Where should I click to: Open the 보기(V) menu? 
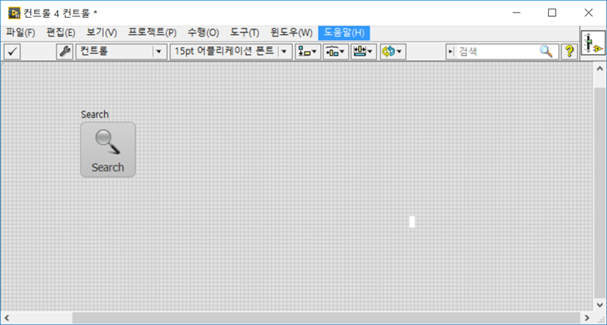[x=101, y=33]
